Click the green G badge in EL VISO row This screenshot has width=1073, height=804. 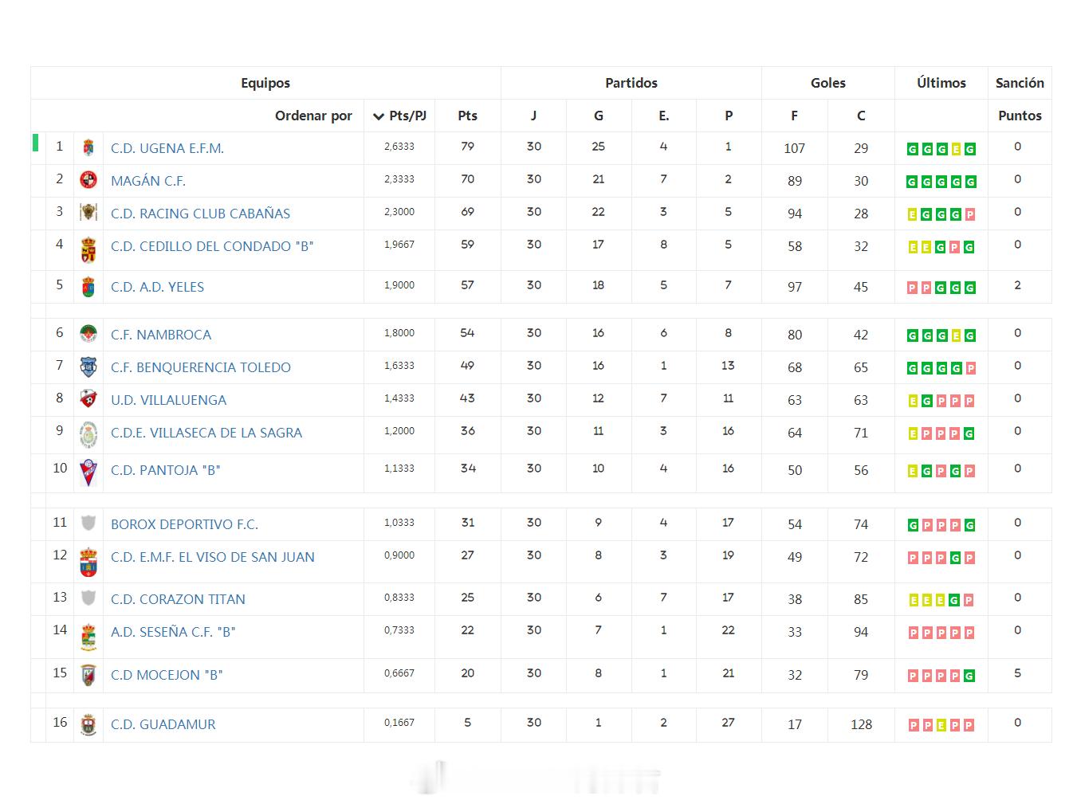[x=954, y=558]
